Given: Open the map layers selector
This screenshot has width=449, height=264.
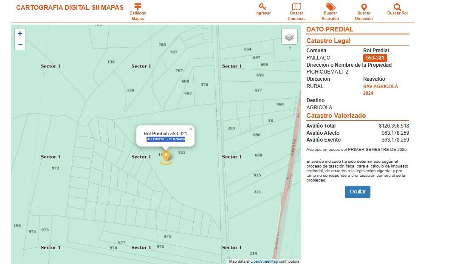Looking at the screenshot, I should [x=289, y=37].
